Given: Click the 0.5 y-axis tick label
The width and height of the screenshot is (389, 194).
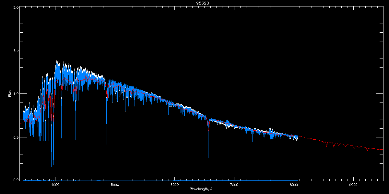Looking at the screenshot, I should click(16, 137).
